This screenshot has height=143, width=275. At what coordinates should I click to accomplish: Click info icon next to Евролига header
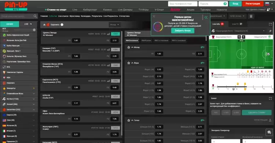click(62, 25)
